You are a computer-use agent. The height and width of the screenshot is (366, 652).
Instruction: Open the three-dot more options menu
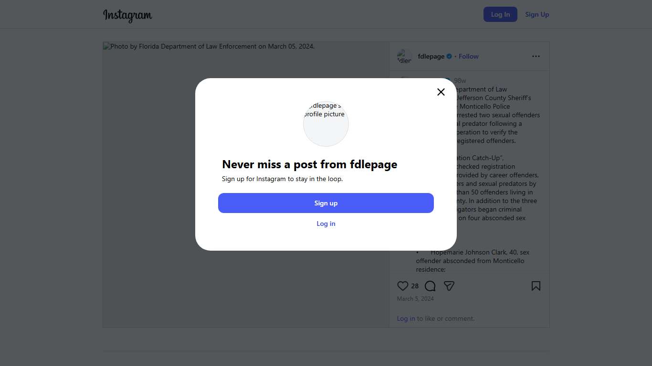coord(536,56)
